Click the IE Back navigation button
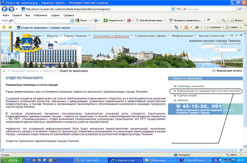This screenshot has height=163, width=247. (4, 9)
